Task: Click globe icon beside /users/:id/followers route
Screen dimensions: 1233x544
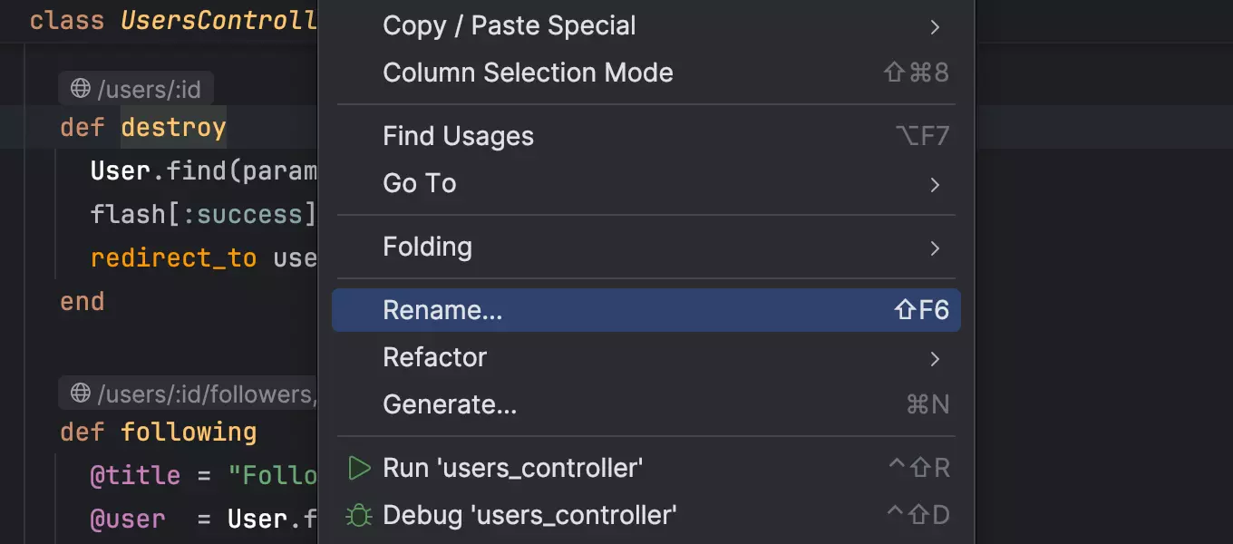Action: (81, 393)
